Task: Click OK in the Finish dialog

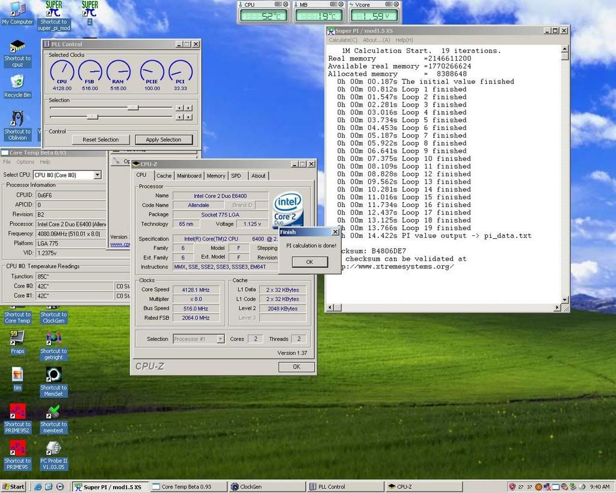Action: click(310, 262)
